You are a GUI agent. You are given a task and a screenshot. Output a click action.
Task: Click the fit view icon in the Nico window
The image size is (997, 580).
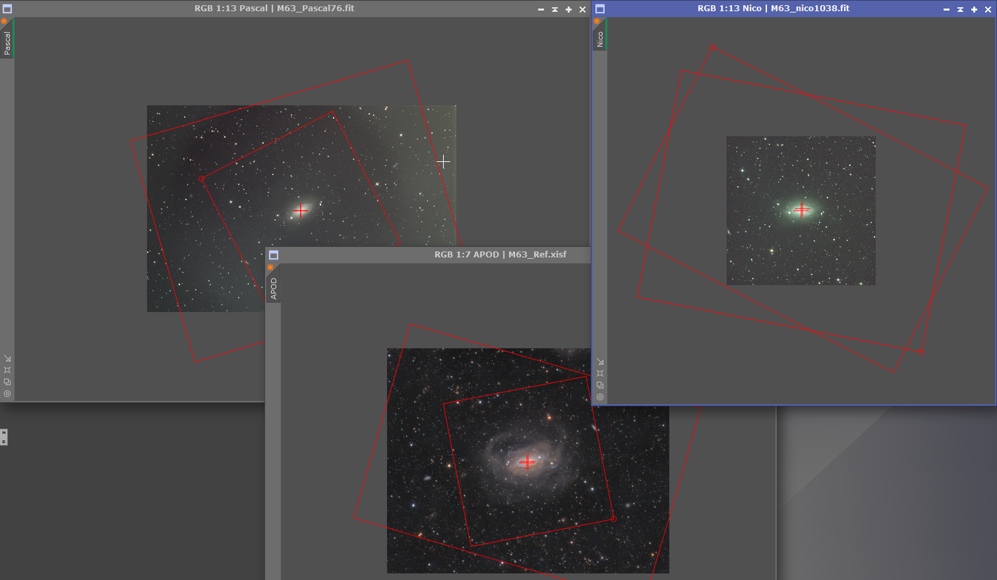coord(600,374)
